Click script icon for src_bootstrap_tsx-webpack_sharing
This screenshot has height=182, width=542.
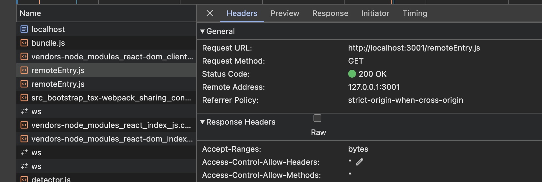pyautogui.click(x=24, y=98)
